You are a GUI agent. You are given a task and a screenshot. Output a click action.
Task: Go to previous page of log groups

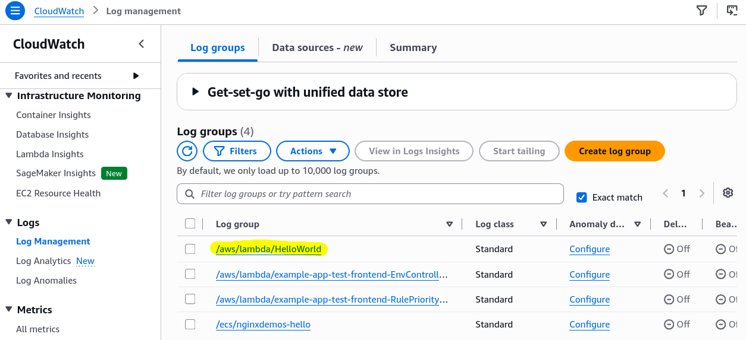pos(666,193)
